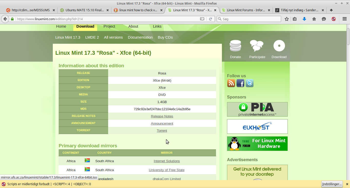The height and width of the screenshot is (188, 350).
Task: Open the bookmarks list icon
Action: [x=295, y=19]
